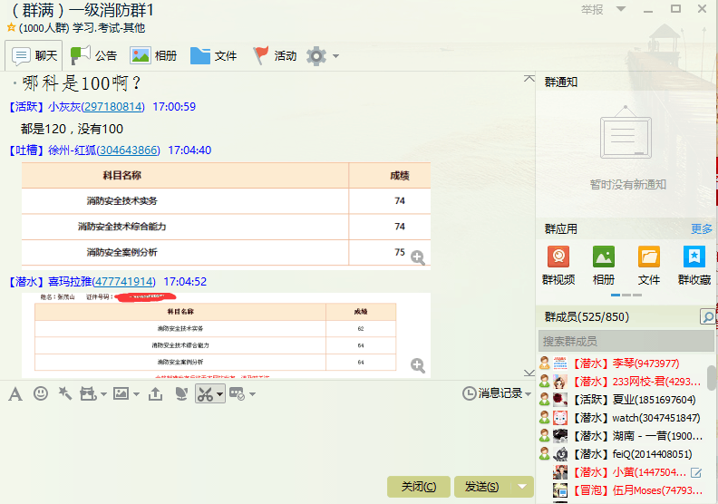Expand dropdown beside the gift toolbar icon
The width and height of the screenshot is (718, 504).
pyautogui.click(x=104, y=394)
